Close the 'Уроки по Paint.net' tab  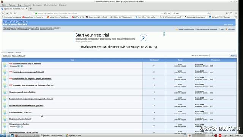click(x=26, y=8)
